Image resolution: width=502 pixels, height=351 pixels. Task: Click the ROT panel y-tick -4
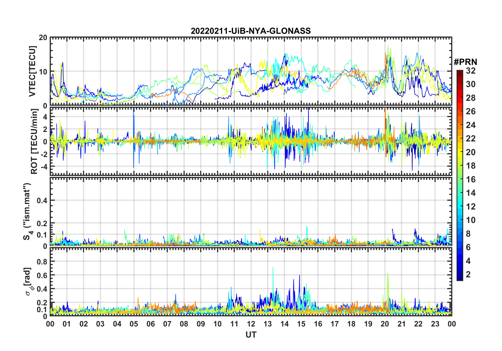[44, 167]
